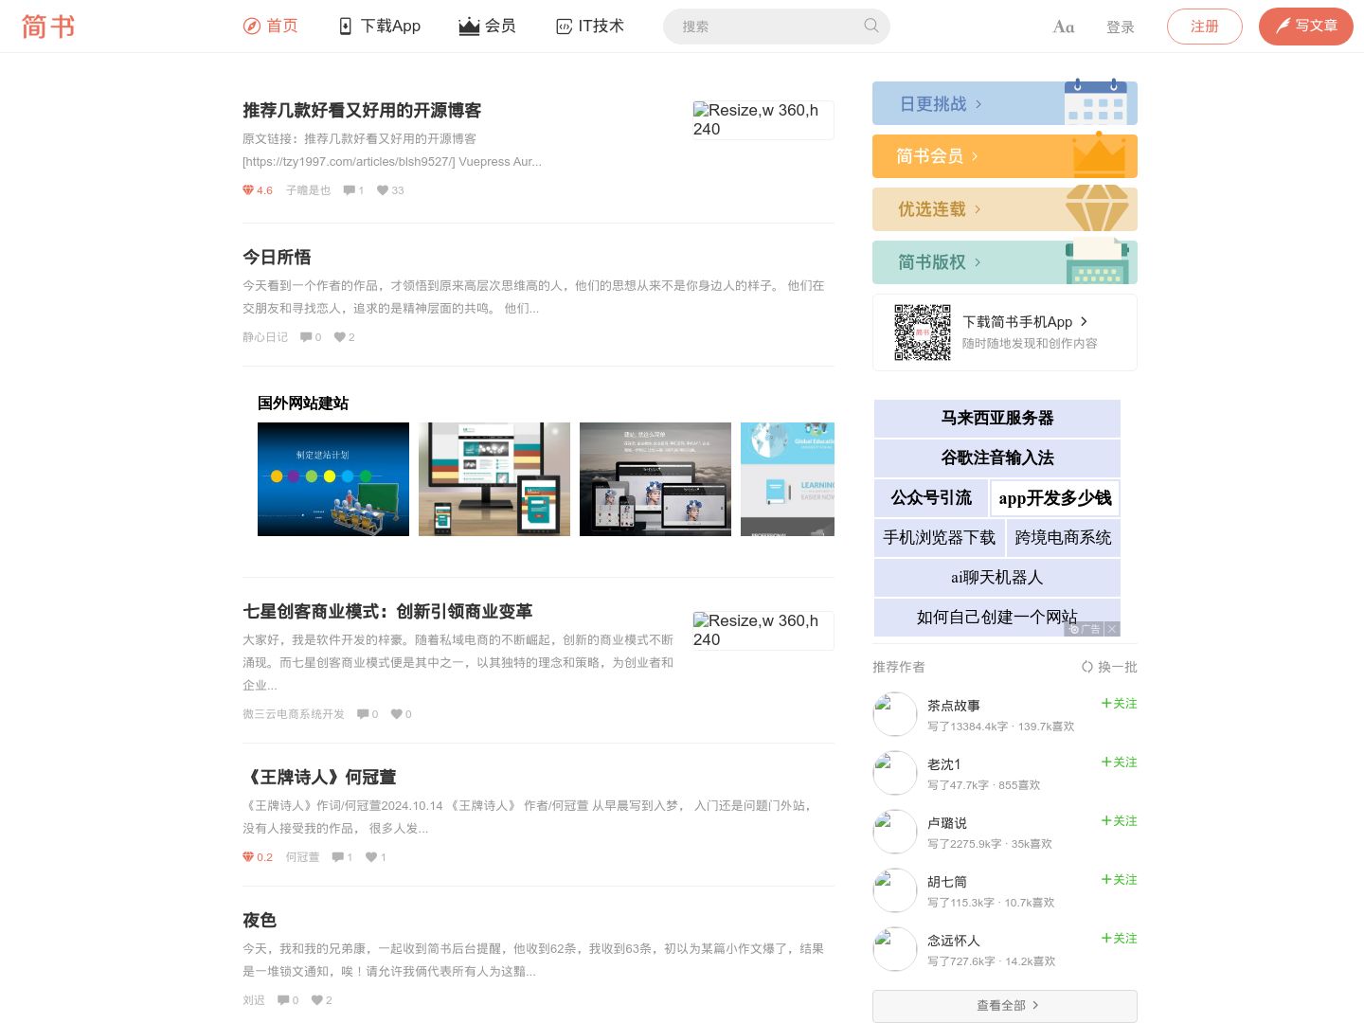Click the 注册 button
This screenshot has height=1023, width=1364.
(1204, 27)
